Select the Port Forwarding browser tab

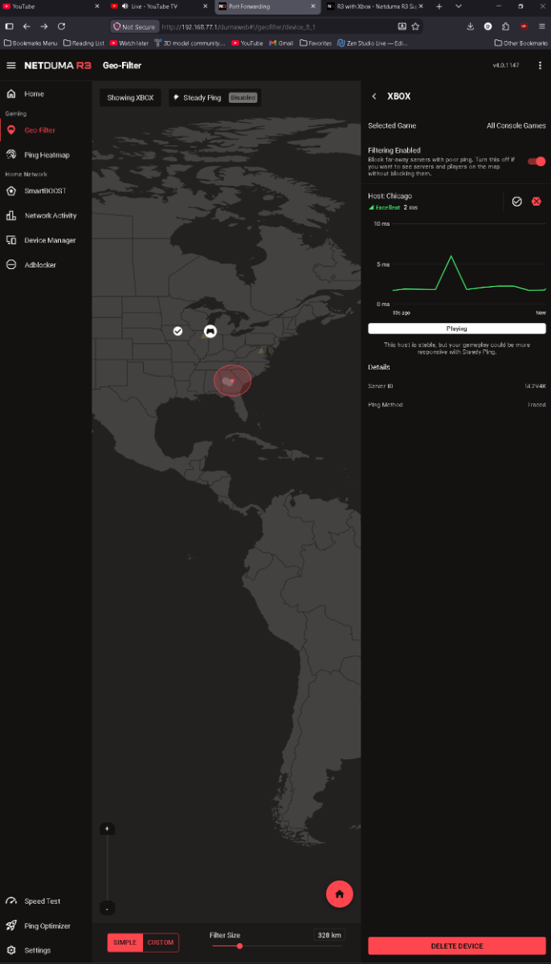(x=267, y=6)
